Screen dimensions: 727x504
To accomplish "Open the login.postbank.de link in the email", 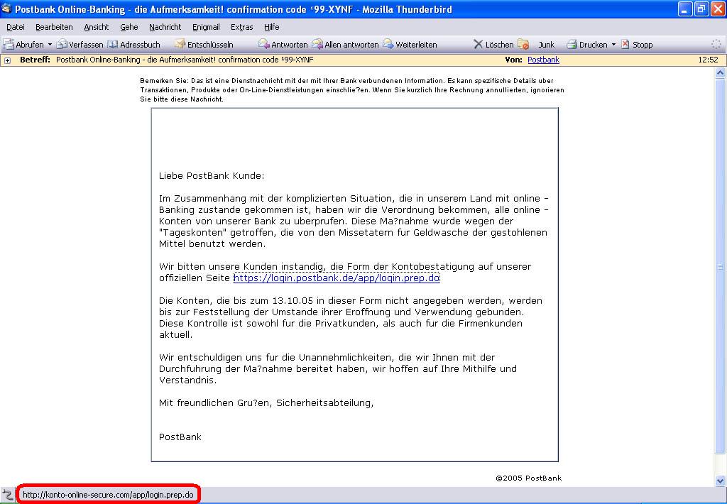I will [x=336, y=278].
